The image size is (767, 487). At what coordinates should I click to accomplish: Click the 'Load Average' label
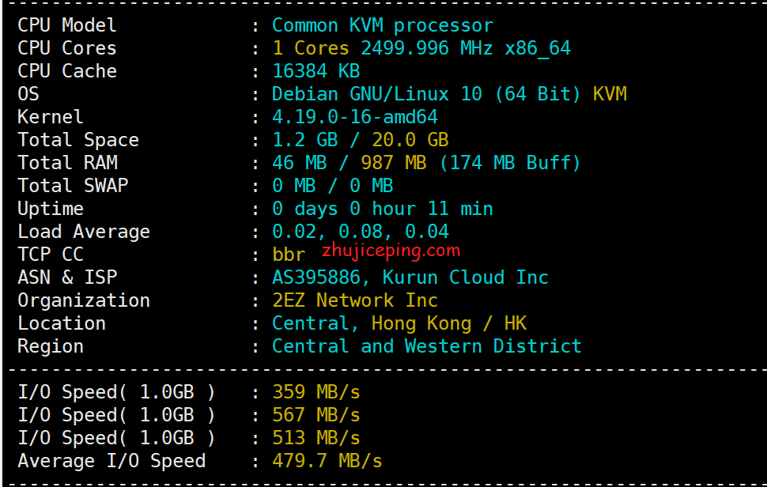(x=84, y=232)
